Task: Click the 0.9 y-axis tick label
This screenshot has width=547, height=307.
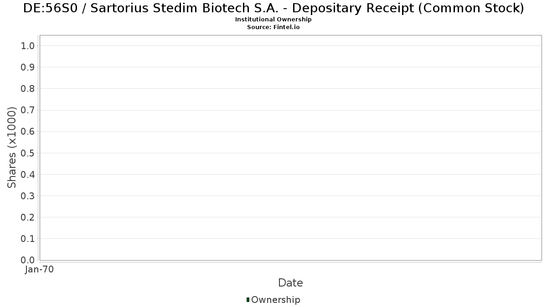Action: pos(28,67)
